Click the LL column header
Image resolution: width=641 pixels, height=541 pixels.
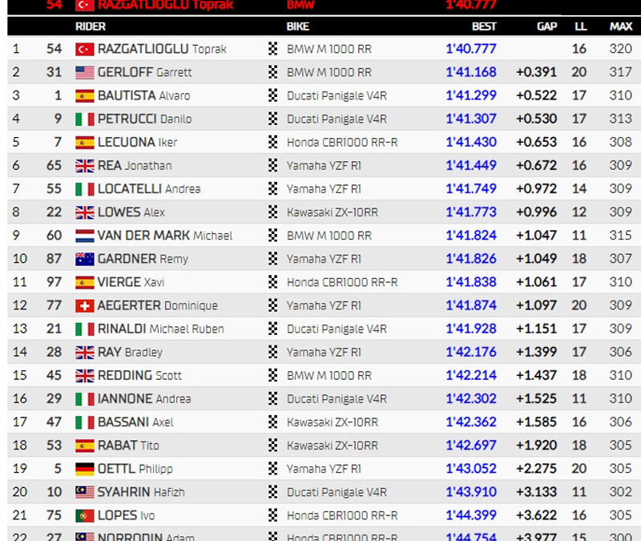pos(580,26)
